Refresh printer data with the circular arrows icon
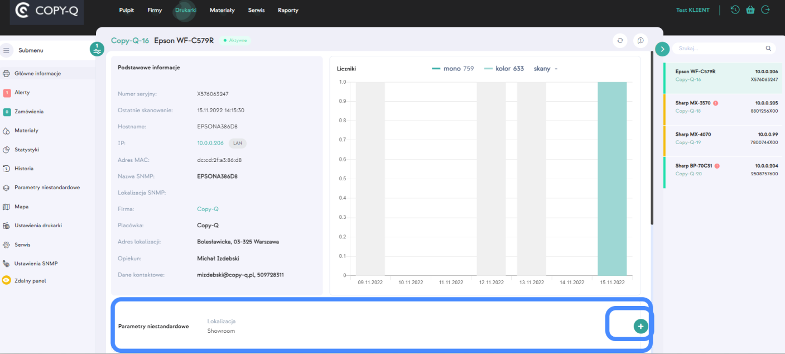The height and width of the screenshot is (354, 785). click(620, 40)
